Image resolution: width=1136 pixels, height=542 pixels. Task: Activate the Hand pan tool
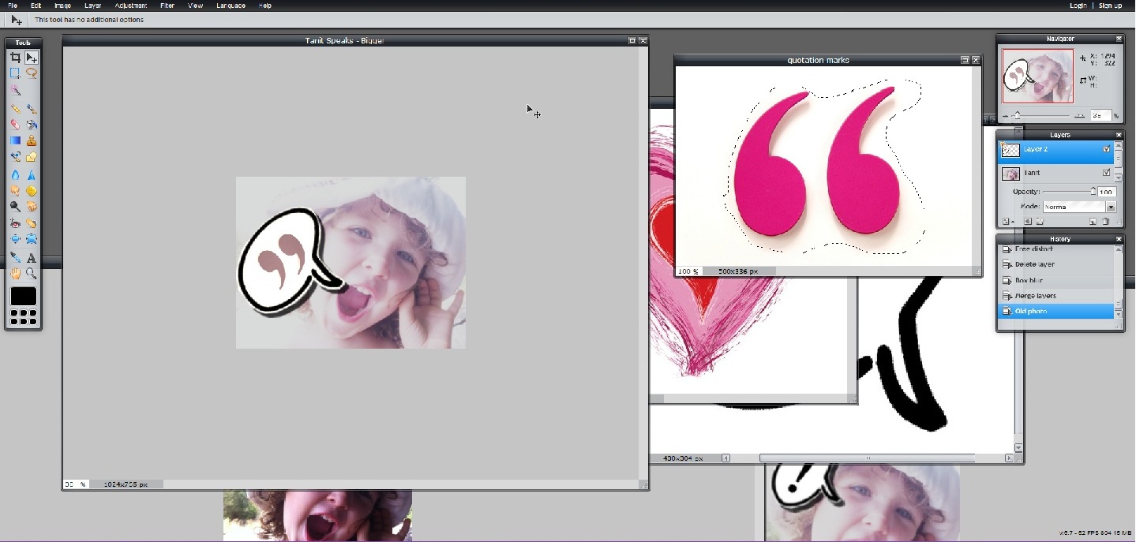(15, 274)
